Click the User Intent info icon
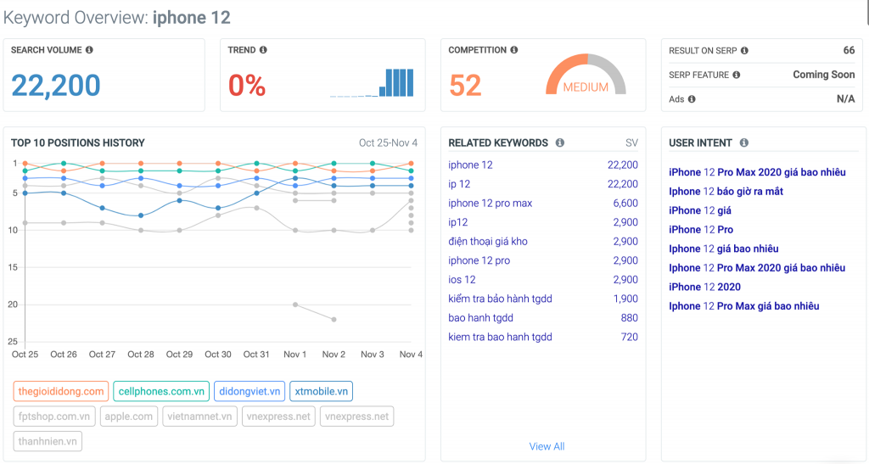The height and width of the screenshot is (464, 869). coord(743,143)
